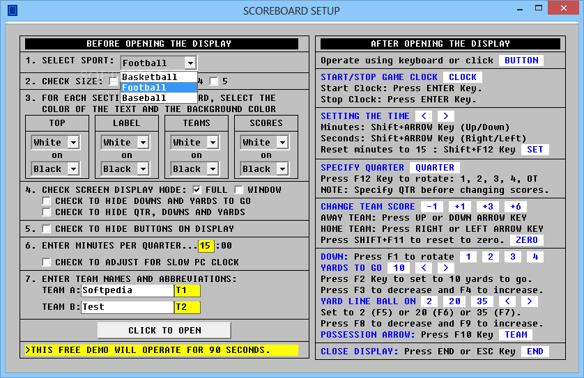The width and height of the screenshot is (584, 378).
Task: Select down number 2 button
Action: pyautogui.click(x=491, y=257)
